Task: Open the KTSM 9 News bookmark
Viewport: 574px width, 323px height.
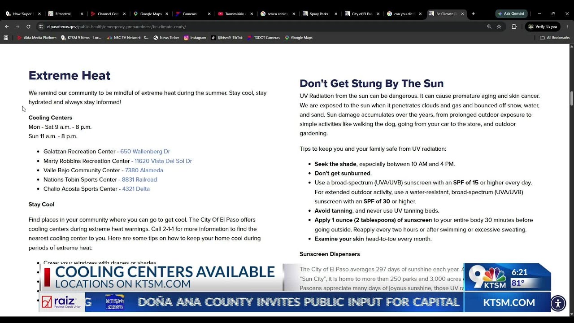Action: click(x=81, y=38)
